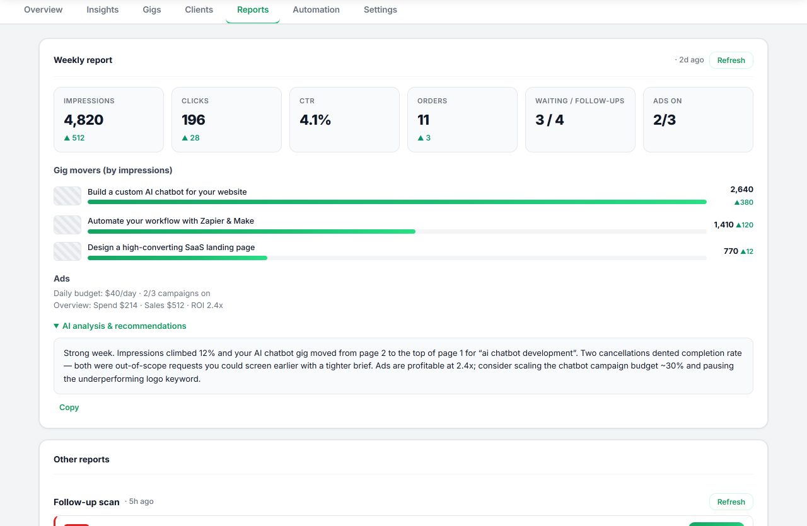Click the 2,640 impressions value
This screenshot has width=807, height=526.
pyautogui.click(x=741, y=190)
